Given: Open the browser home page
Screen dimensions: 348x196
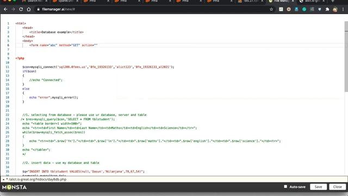Looking at the screenshot, I should click(29, 9).
